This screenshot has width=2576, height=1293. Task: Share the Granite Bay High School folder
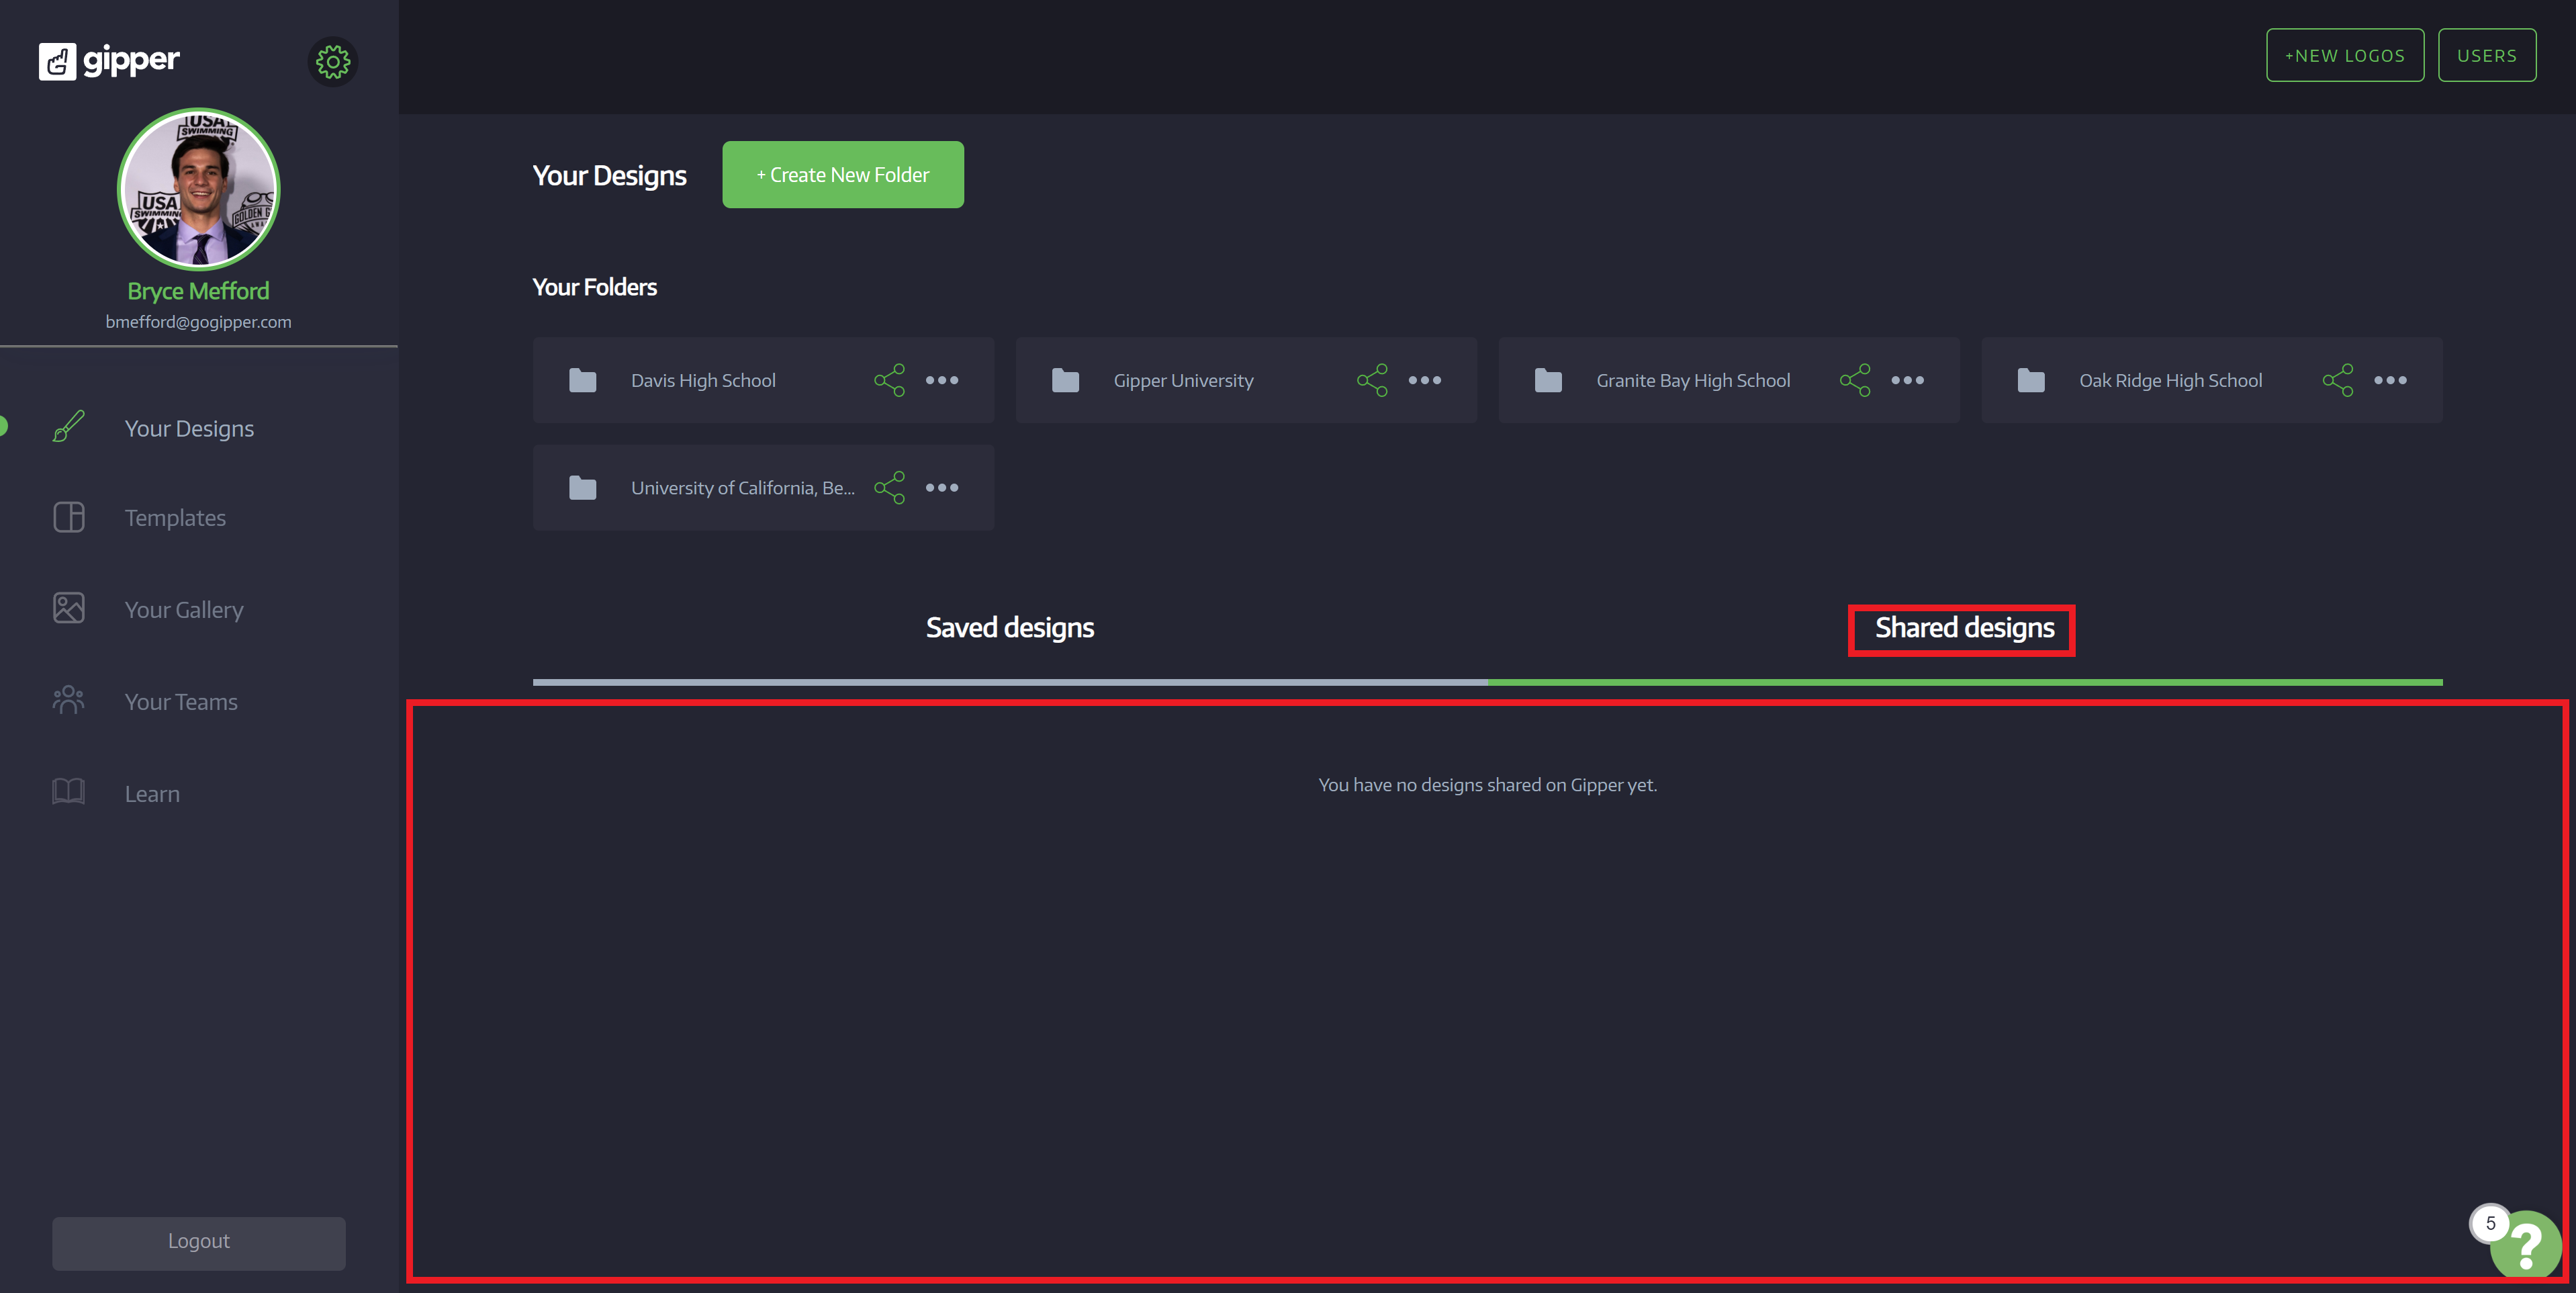pyautogui.click(x=1855, y=380)
